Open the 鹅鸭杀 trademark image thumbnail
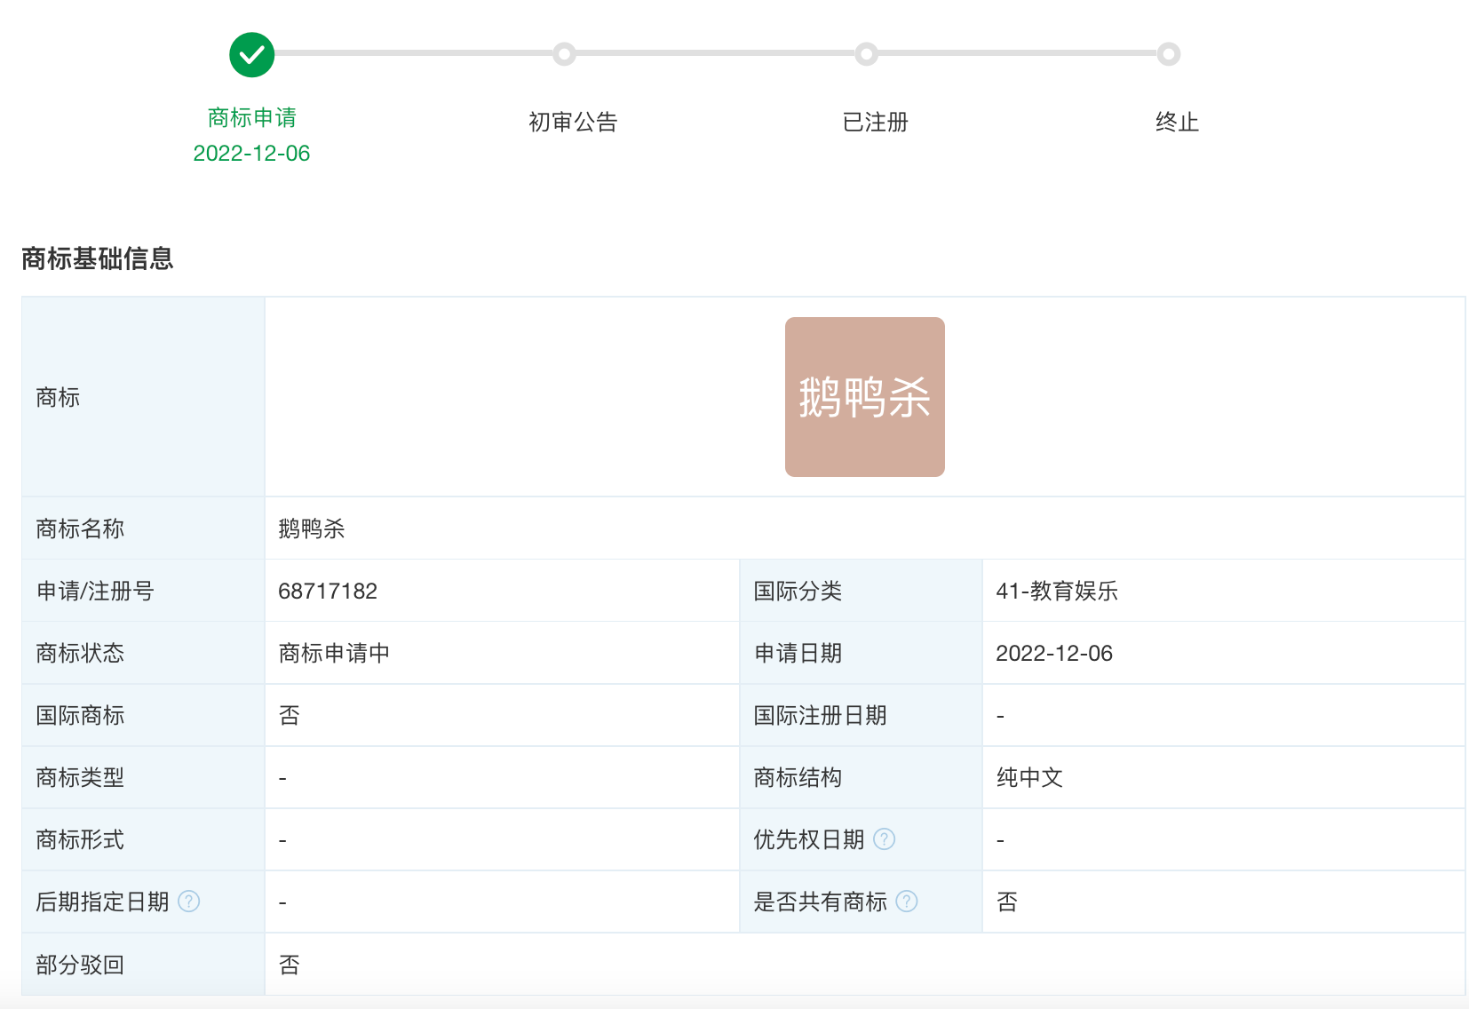The image size is (1469, 1009). click(x=865, y=397)
